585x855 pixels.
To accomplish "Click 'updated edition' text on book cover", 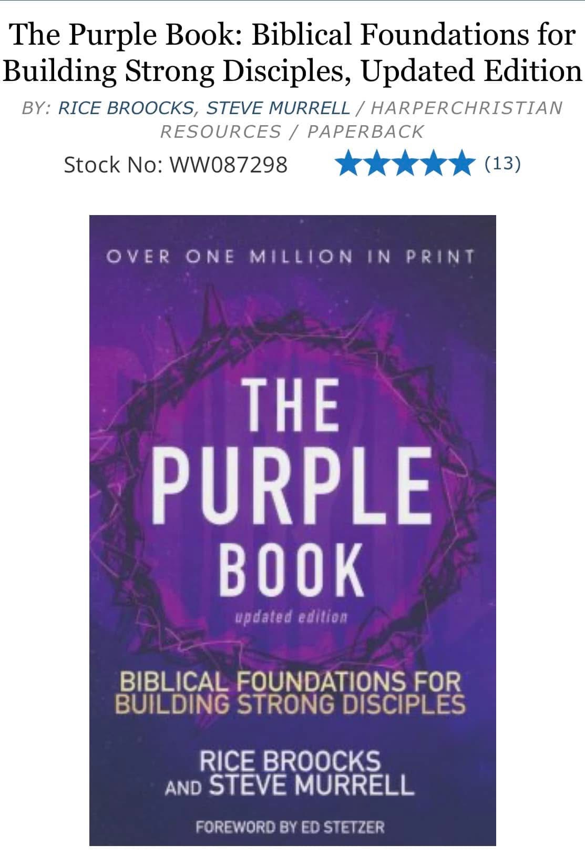I will [291, 617].
